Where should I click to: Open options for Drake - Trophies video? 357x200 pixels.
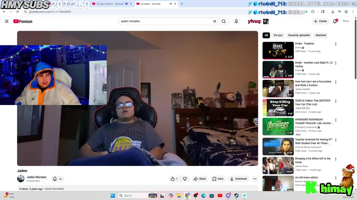[336, 44]
